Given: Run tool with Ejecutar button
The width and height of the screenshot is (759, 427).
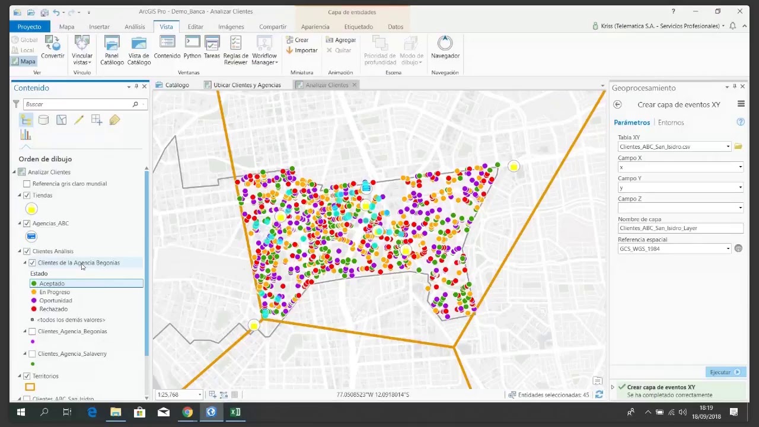Looking at the screenshot, I should [725, 372].
